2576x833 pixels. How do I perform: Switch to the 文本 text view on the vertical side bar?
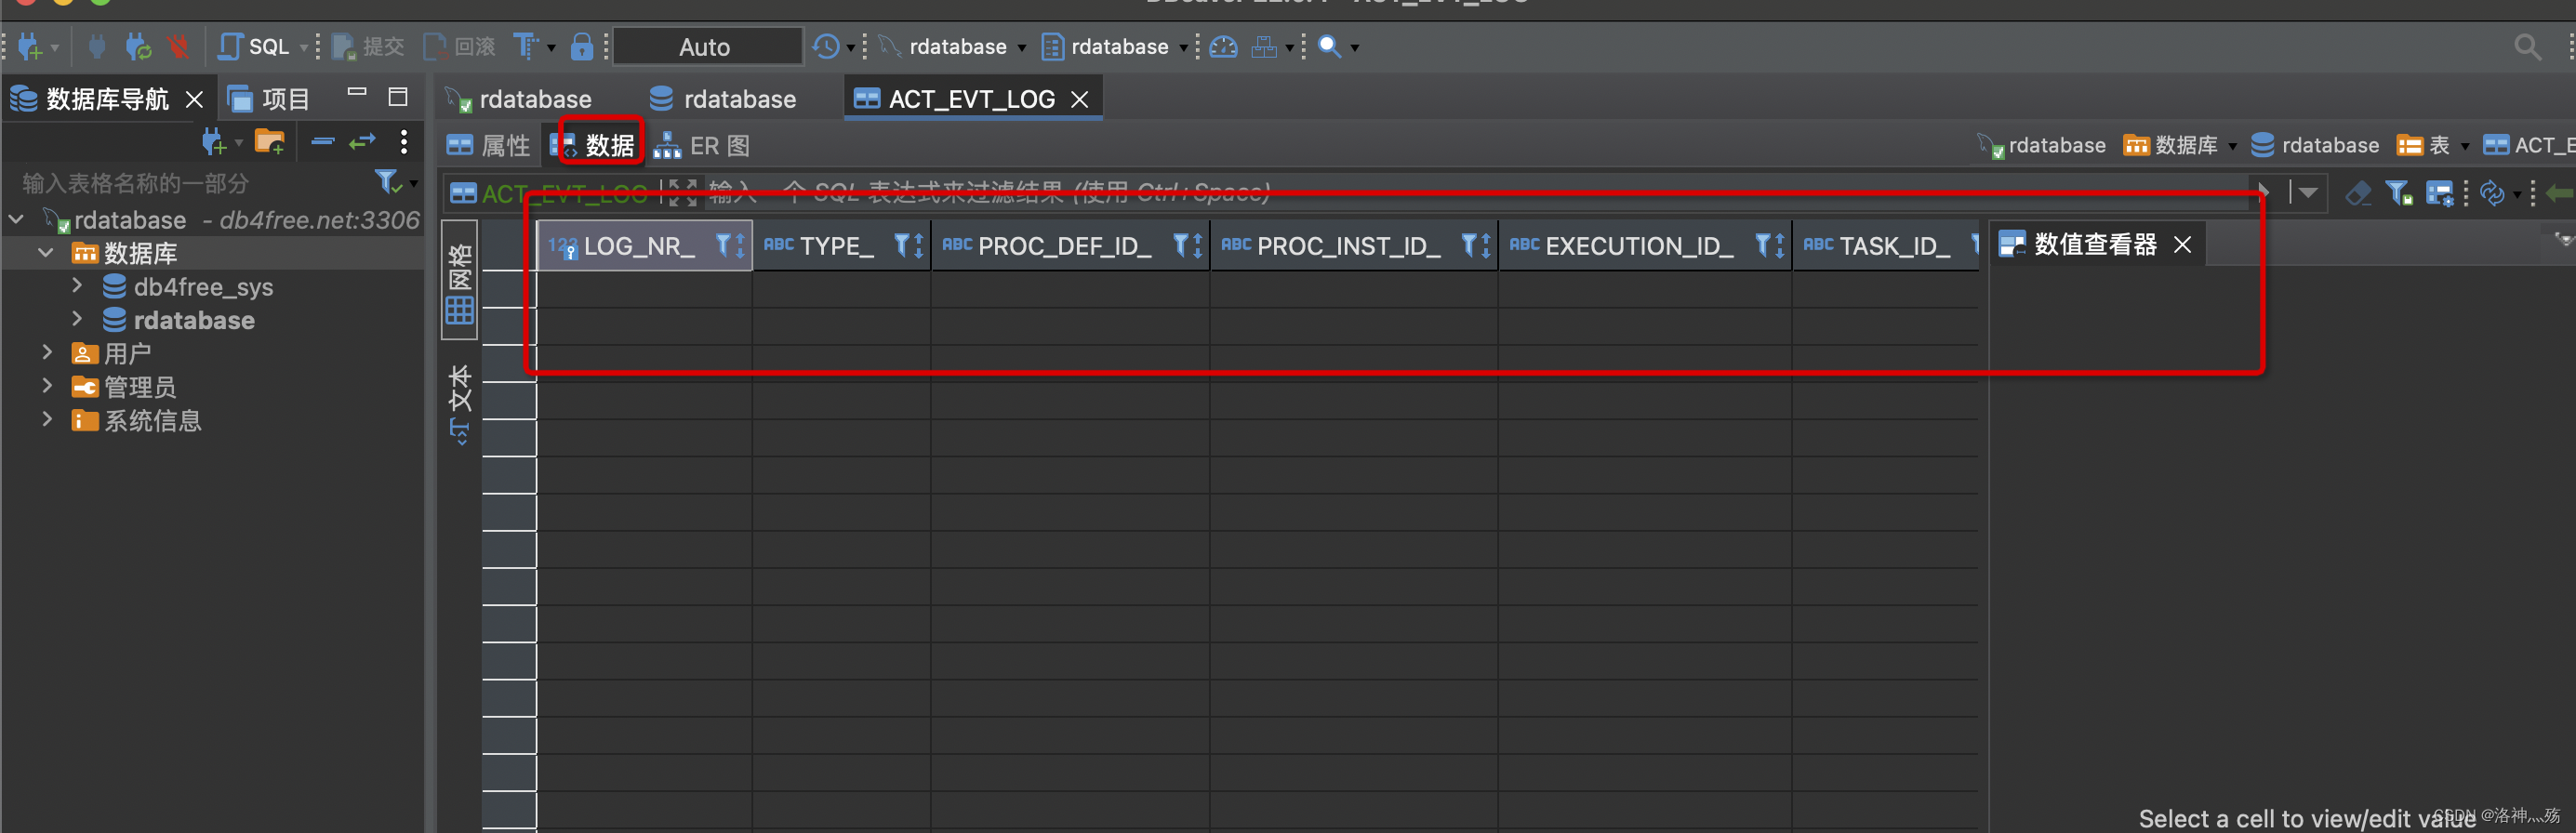point(460,405)
